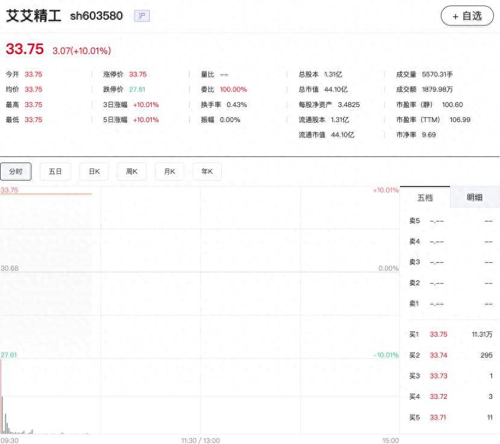Click the 15:00 time axis label

pos(390,440)
